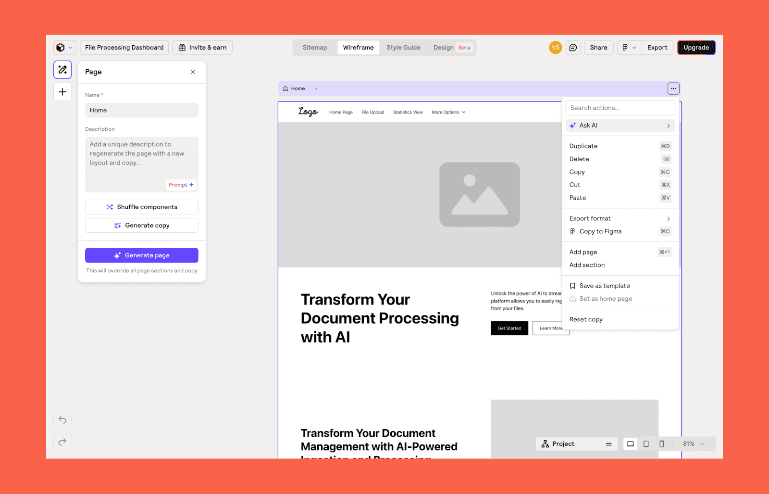Click the Generate page button

141,255
